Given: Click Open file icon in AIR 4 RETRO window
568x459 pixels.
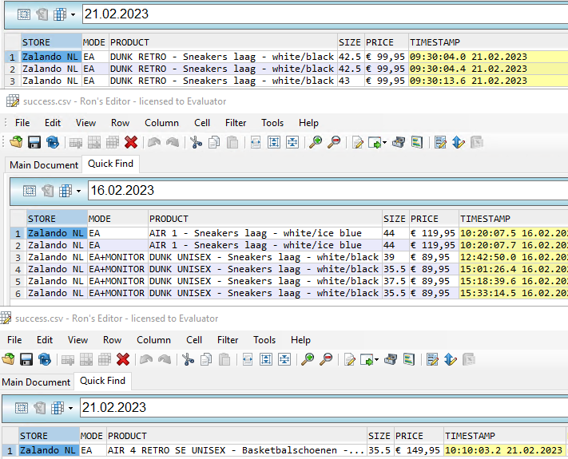Looking at the screenshot, I should 8,359.
